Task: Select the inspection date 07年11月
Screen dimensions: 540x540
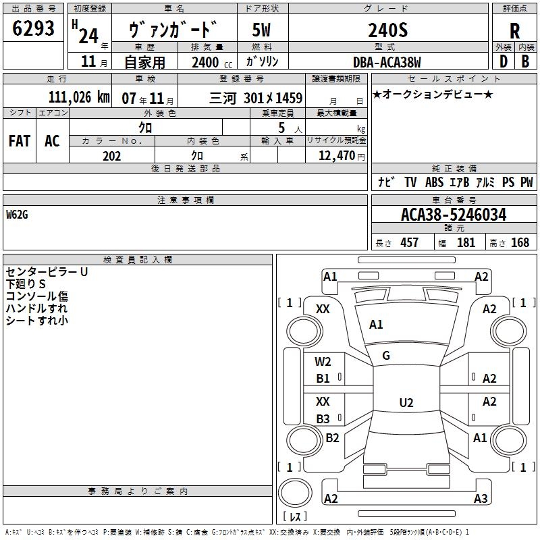Action: 148,99
